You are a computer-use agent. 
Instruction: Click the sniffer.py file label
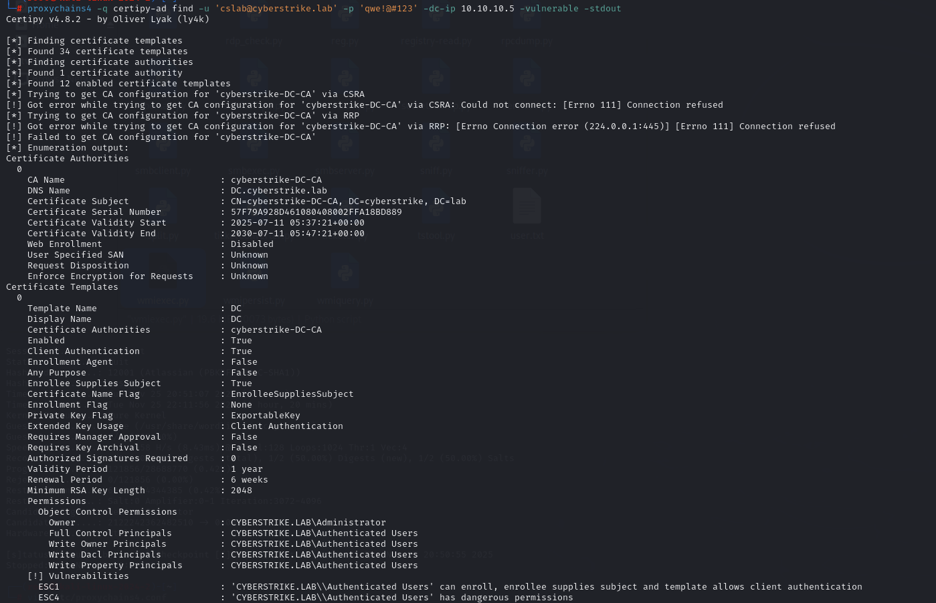coord(527,171)
